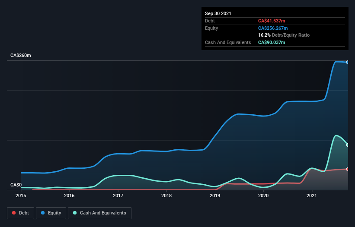Click the 2020 axis label
The image size is (355, 227).
pos(263,195)
